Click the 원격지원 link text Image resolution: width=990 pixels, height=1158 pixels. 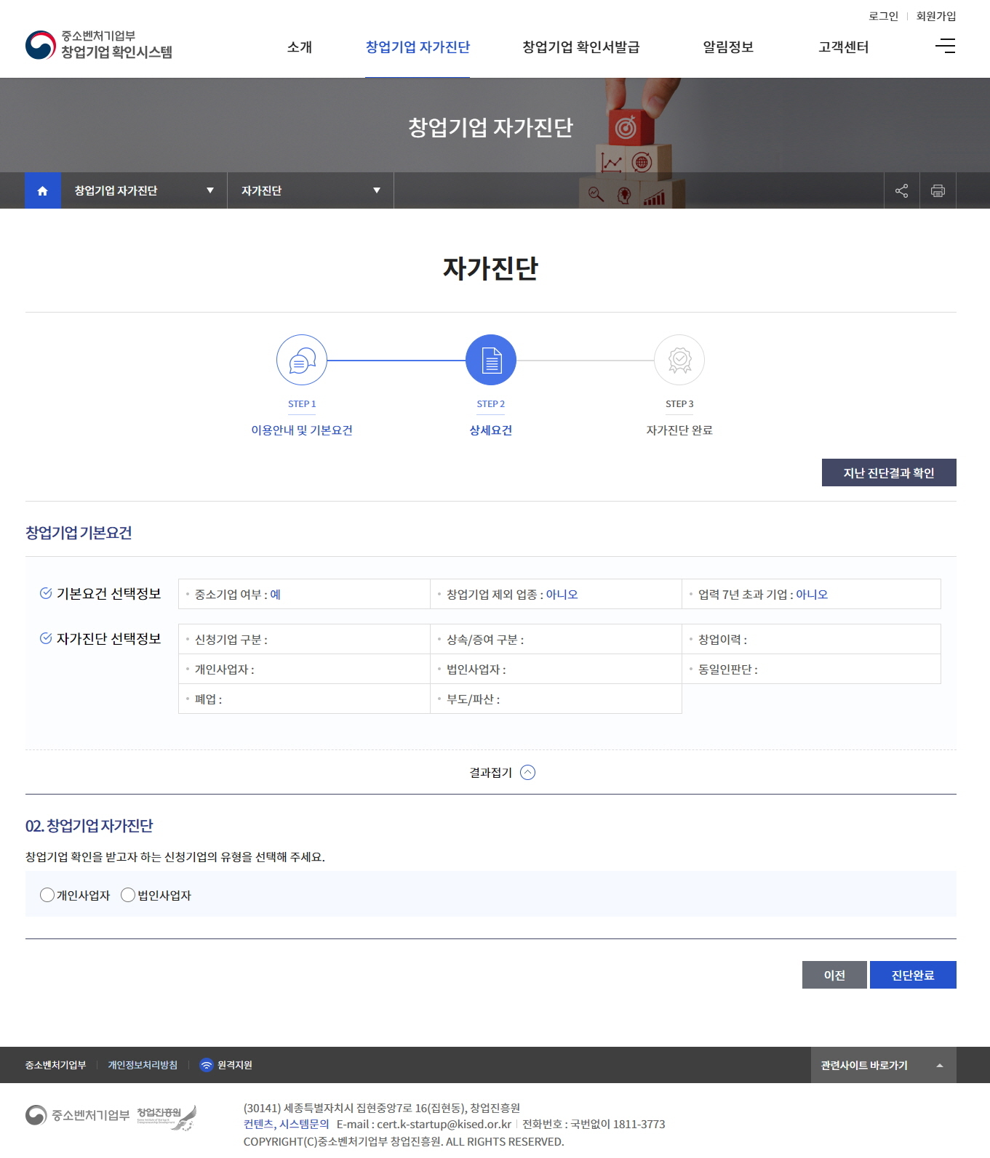pos(235,1065)
